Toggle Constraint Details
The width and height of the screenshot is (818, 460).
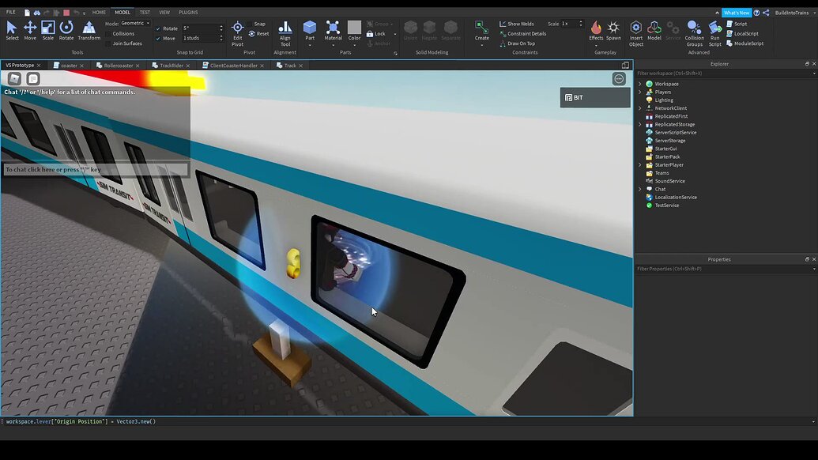point(522,34)
